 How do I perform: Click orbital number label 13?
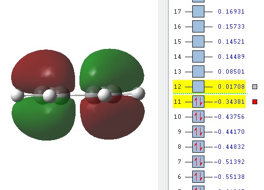click(177, 71)
